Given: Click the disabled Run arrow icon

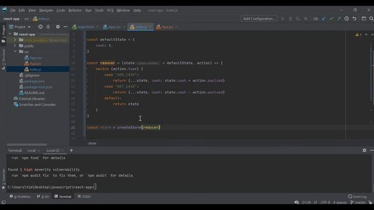Looking at the screenshot, I should pos(283,19).
